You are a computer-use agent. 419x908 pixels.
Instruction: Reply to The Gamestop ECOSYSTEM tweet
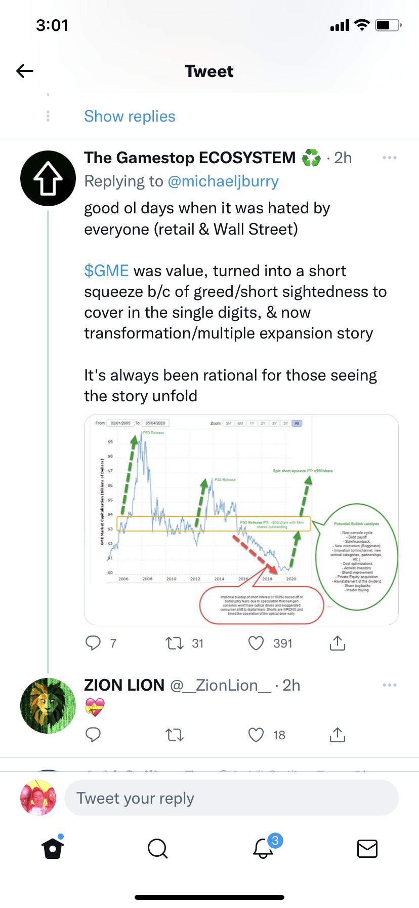pos(93,643)
